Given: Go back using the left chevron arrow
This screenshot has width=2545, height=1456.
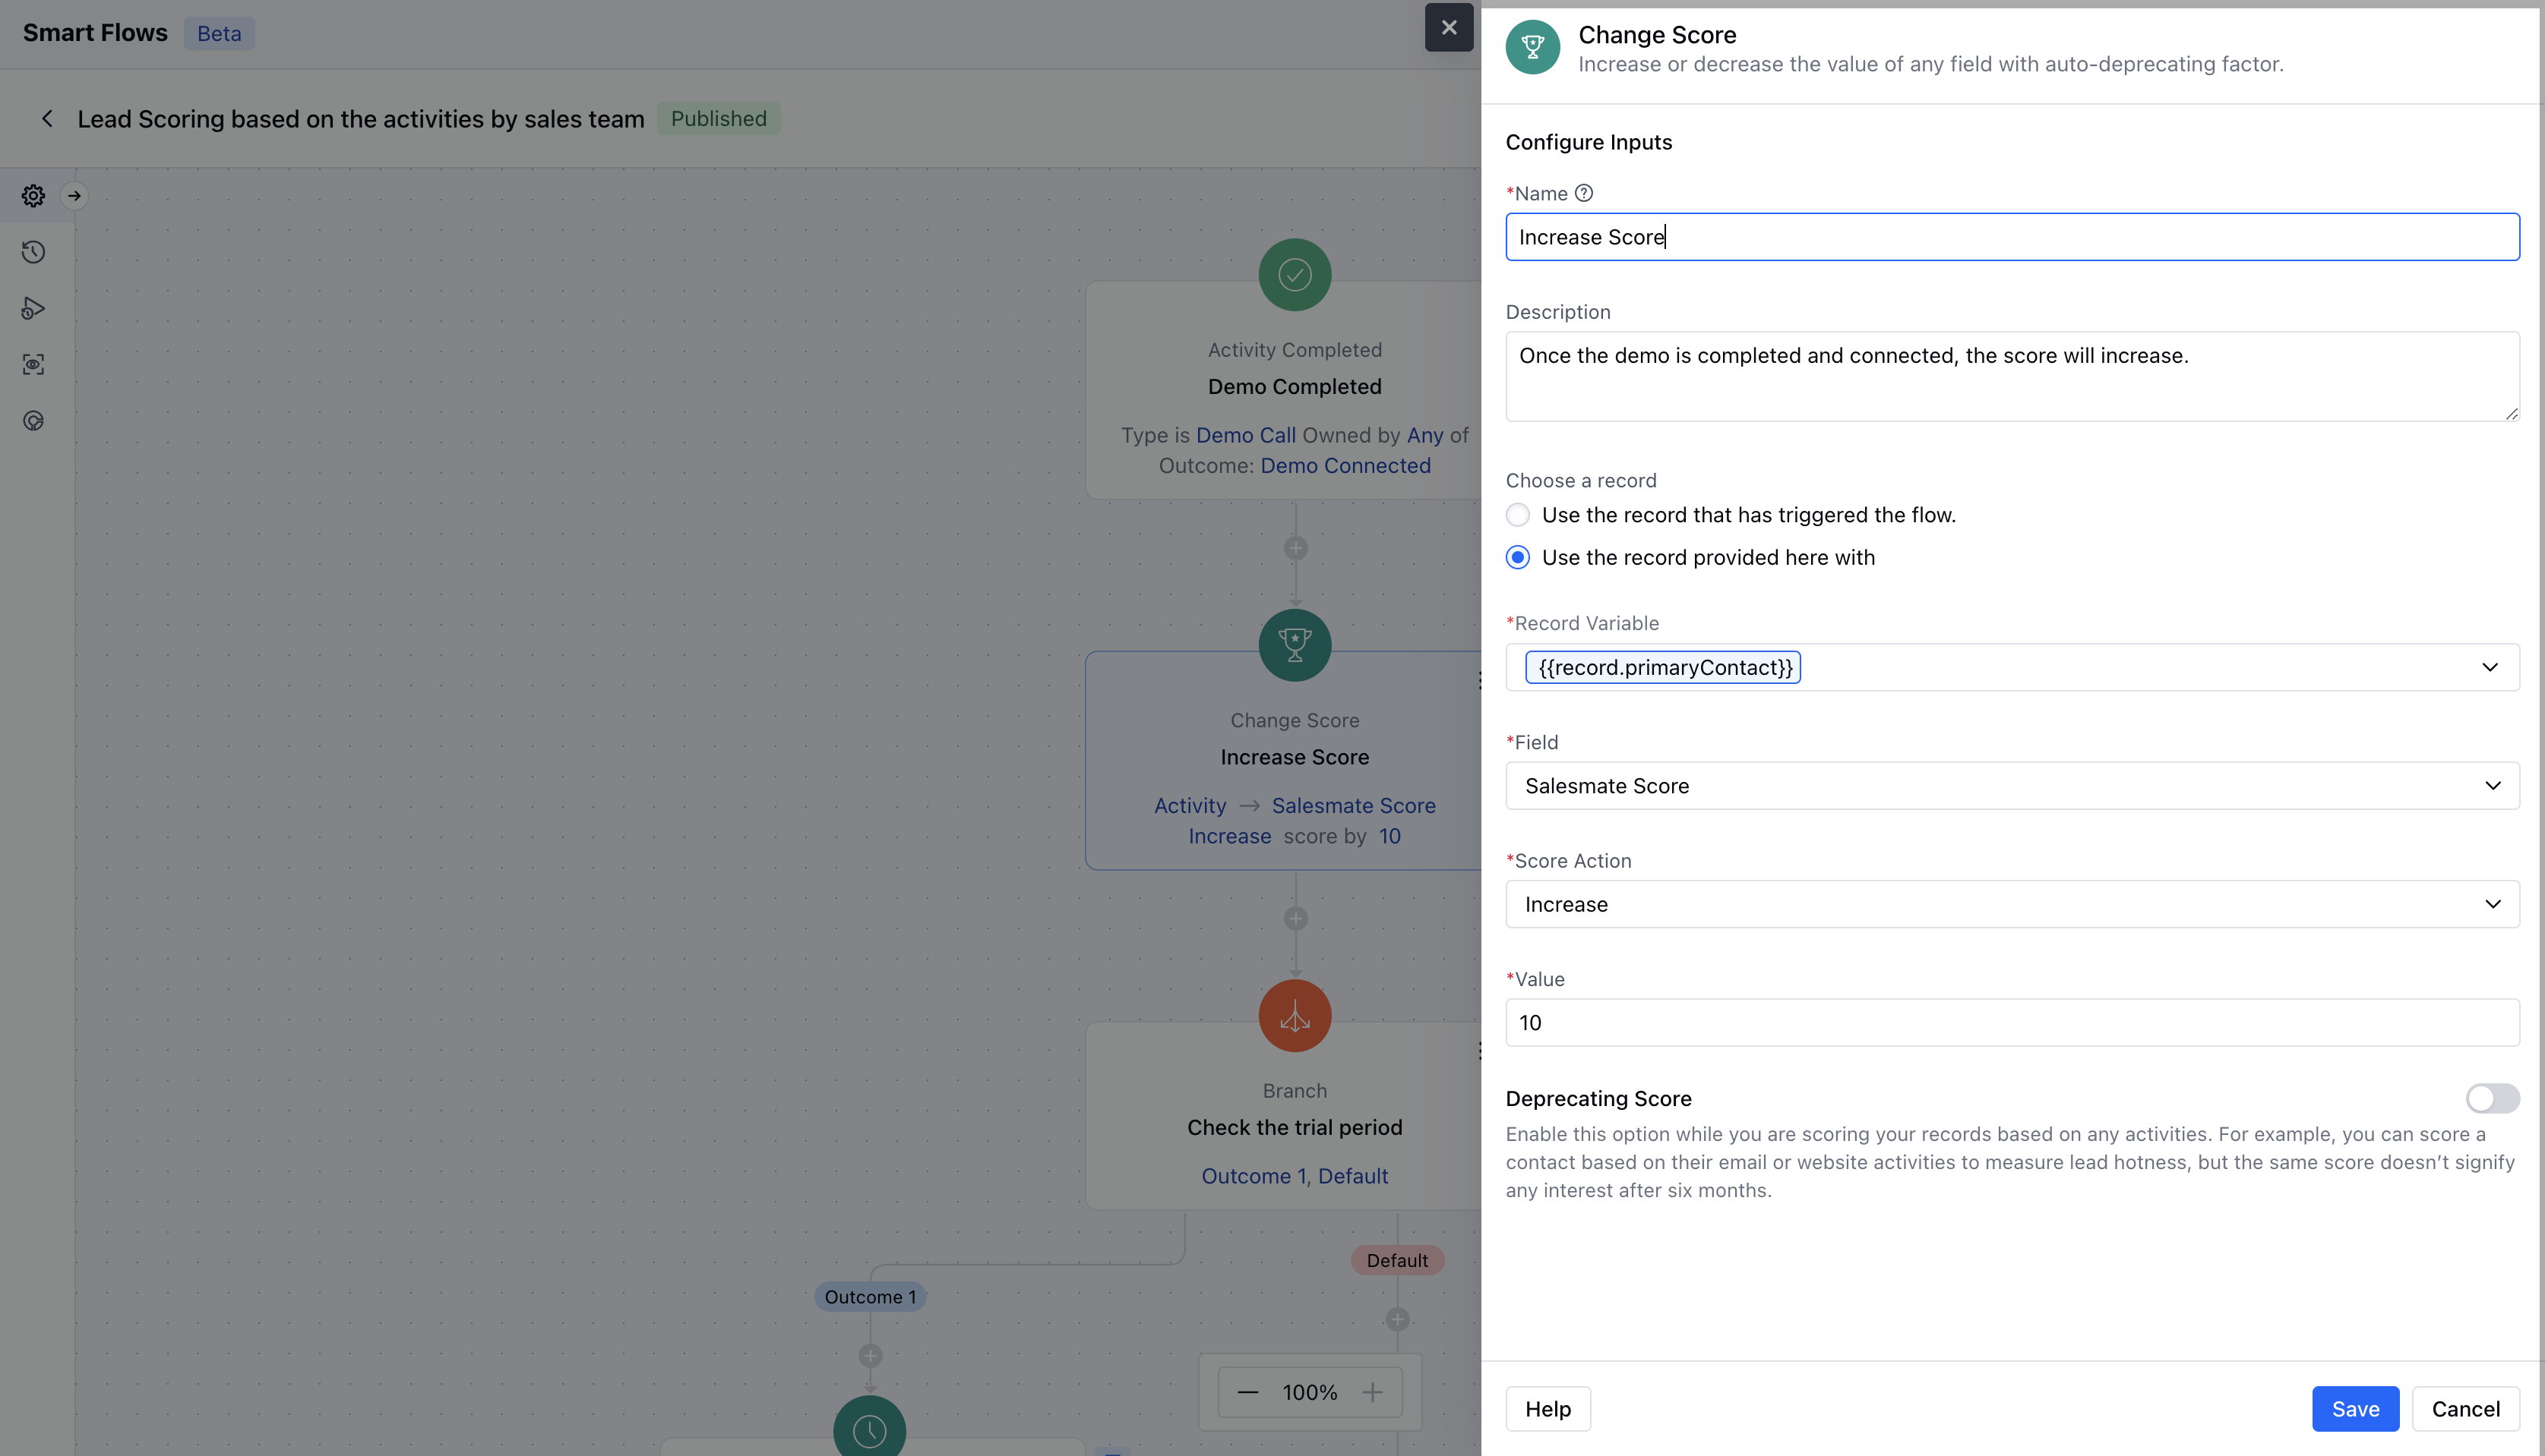Looking at the screenshot, I should pyautogui.click(x=47, y=119).
